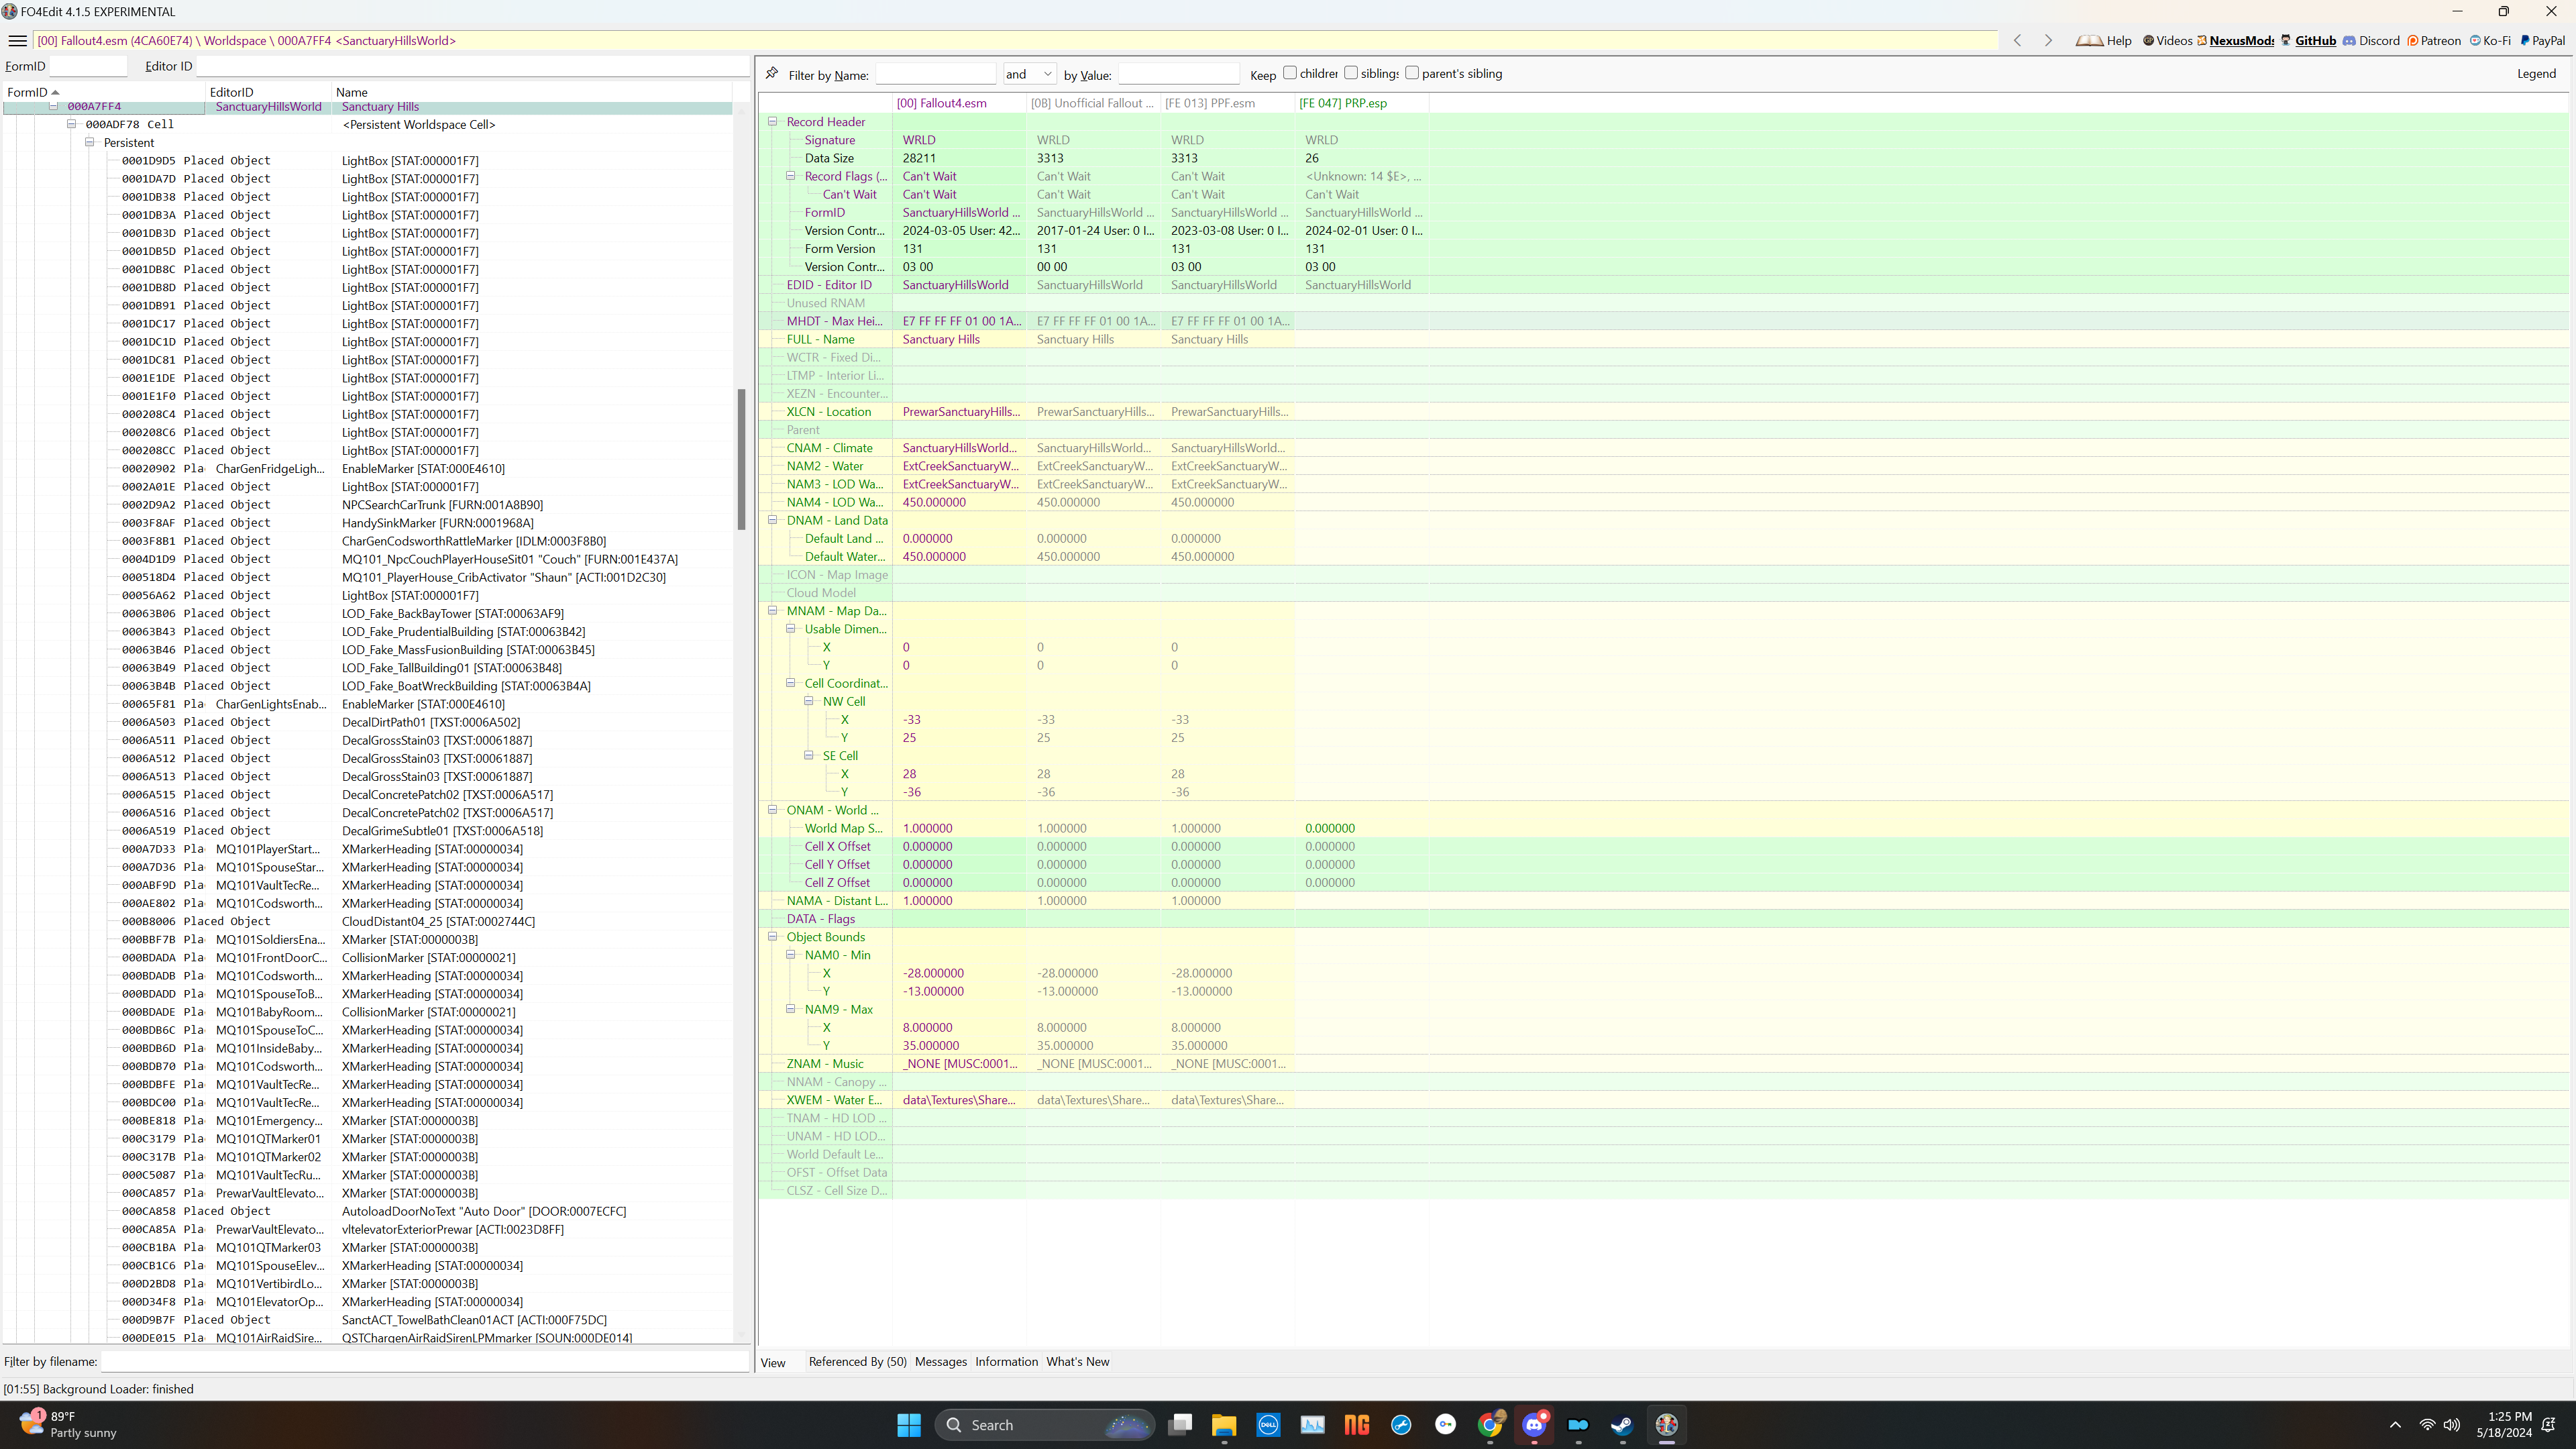Open the 'and' filter operator dropdown
Screen dimensions: 2576x1449
coord(1029,74)
